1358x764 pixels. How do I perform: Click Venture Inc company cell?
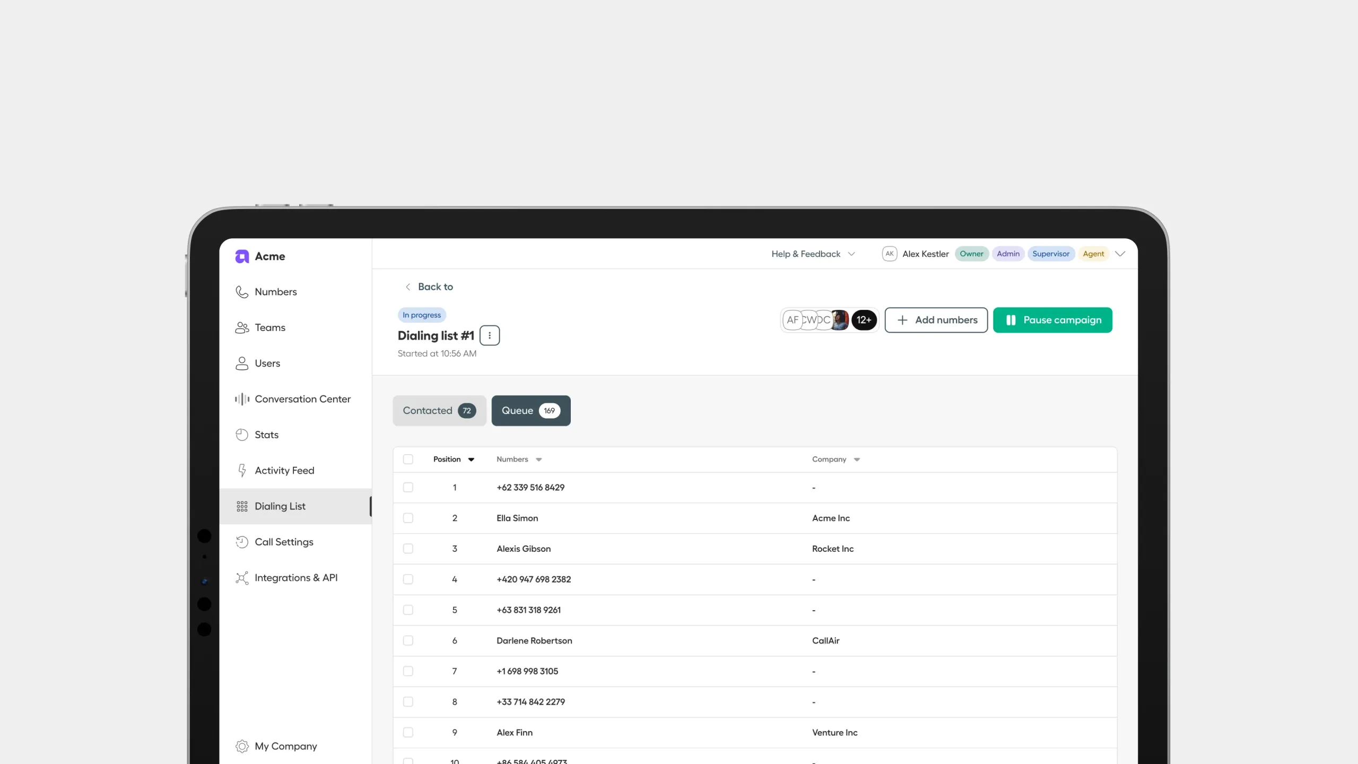(x=835, y=733)
